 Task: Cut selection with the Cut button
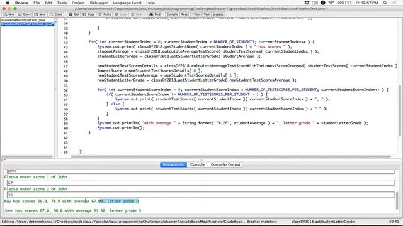tap(74, 14)
